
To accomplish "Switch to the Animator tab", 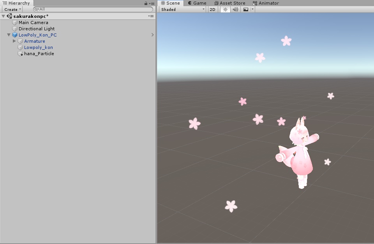I will [266, 3].
